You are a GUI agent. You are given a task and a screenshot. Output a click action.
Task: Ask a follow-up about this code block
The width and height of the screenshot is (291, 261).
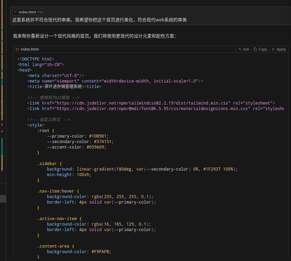(x=244, y=49)
